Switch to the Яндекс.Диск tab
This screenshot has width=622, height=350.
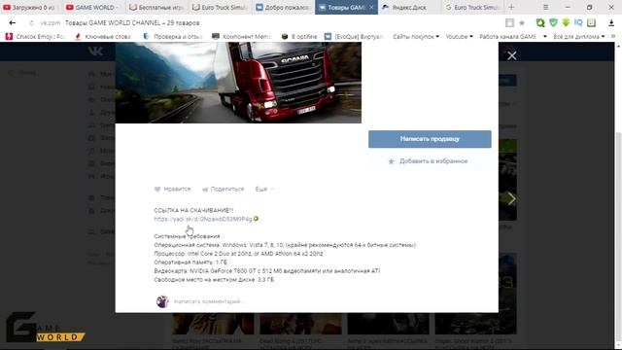408,7
